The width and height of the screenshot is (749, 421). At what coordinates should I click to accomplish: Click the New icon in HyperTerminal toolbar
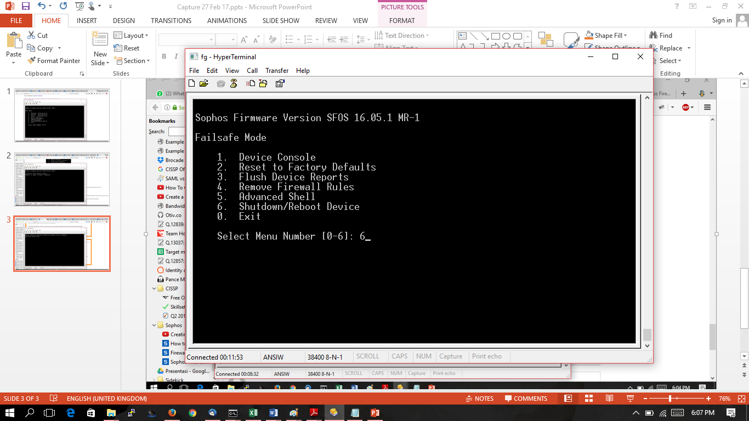pos(192,83)
